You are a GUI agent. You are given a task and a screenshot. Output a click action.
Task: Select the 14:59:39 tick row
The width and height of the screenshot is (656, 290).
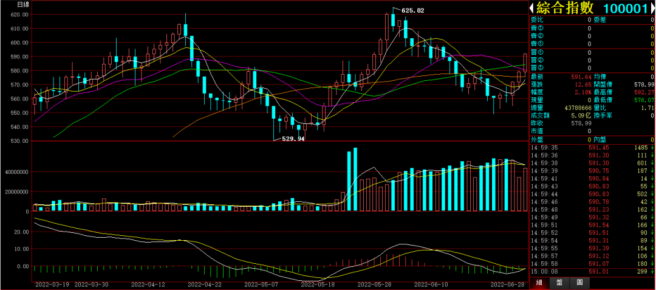pos(592,171)
